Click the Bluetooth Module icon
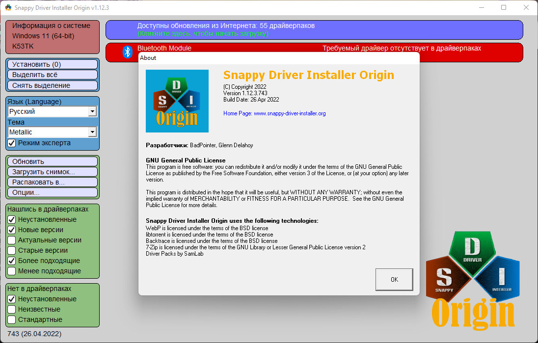 (x=128, y=52)
